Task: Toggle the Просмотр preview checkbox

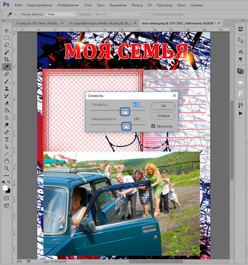Action: pyautogui.click(x=153, y=126)
